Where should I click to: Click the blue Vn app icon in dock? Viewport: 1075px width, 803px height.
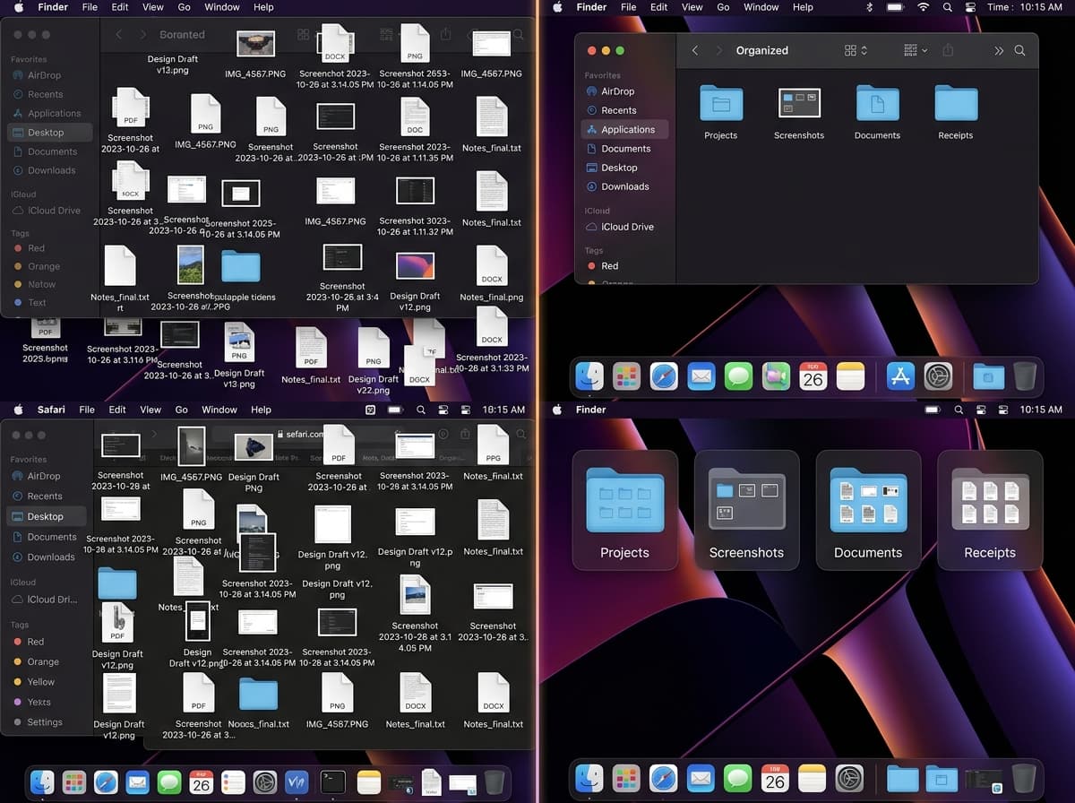tap(297, 782)
